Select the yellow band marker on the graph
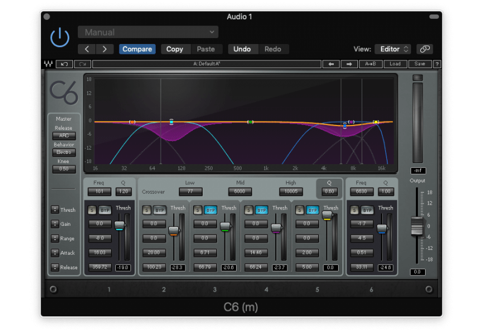 tap(376, 122)
